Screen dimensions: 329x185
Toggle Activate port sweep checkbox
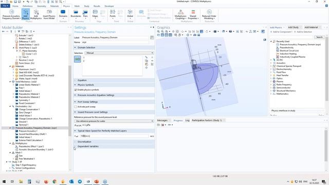76,107
